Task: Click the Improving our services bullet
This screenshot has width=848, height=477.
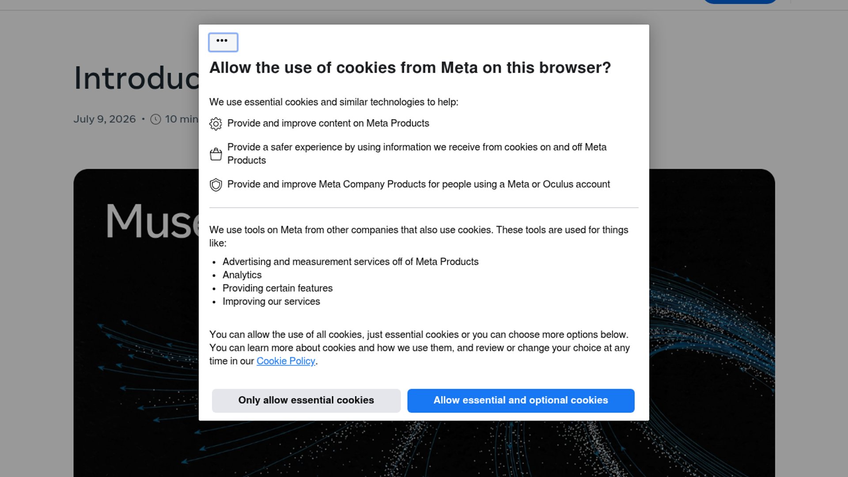Action: click(271, 302)
